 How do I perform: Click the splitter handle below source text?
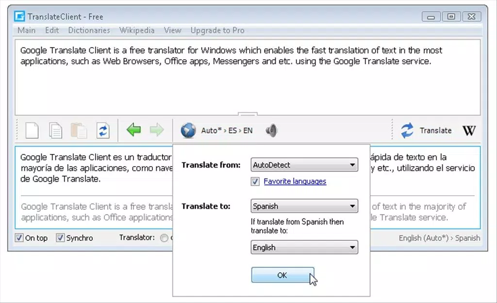248,114
